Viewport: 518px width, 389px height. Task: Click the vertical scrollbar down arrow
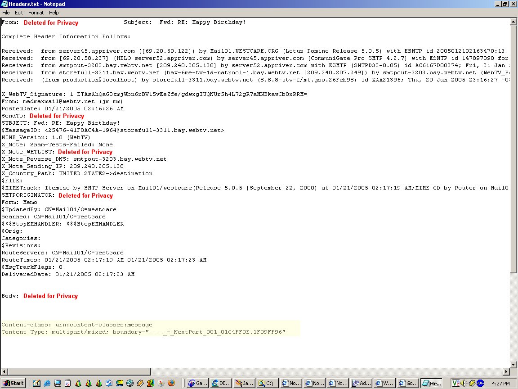pos(514,364)
